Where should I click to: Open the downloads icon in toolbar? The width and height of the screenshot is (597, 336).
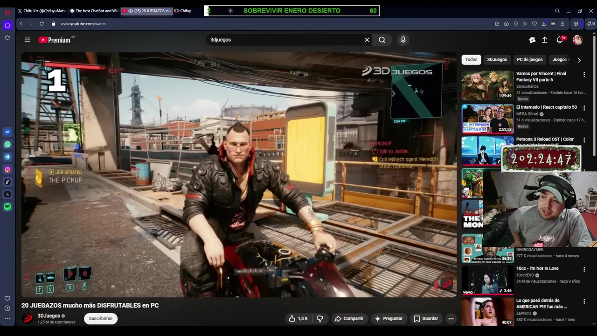click(x=544, y=23)
